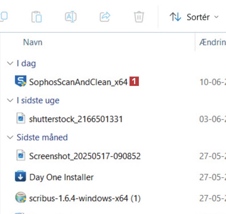Image resolution: width=226 pixels, height=214 pixels.
Task: Click the Delete trash can icon
Action: tap(139, 17)
